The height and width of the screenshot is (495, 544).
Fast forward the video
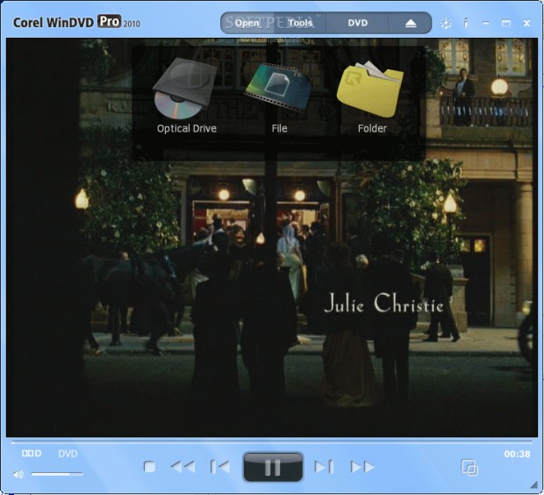coord(362,467)
